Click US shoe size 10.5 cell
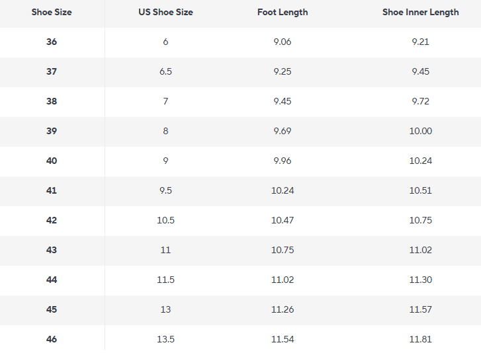This screenshot has width=481, height=353. click(165, 220)
